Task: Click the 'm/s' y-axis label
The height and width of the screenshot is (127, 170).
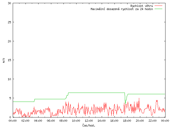Action: 3,60
